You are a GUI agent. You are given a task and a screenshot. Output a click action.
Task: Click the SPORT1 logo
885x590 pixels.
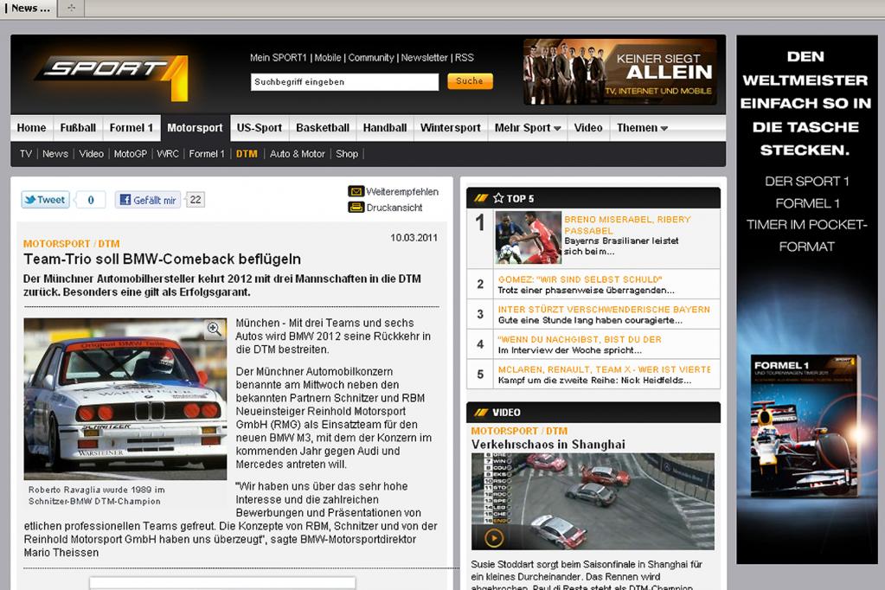click(112, 76)
